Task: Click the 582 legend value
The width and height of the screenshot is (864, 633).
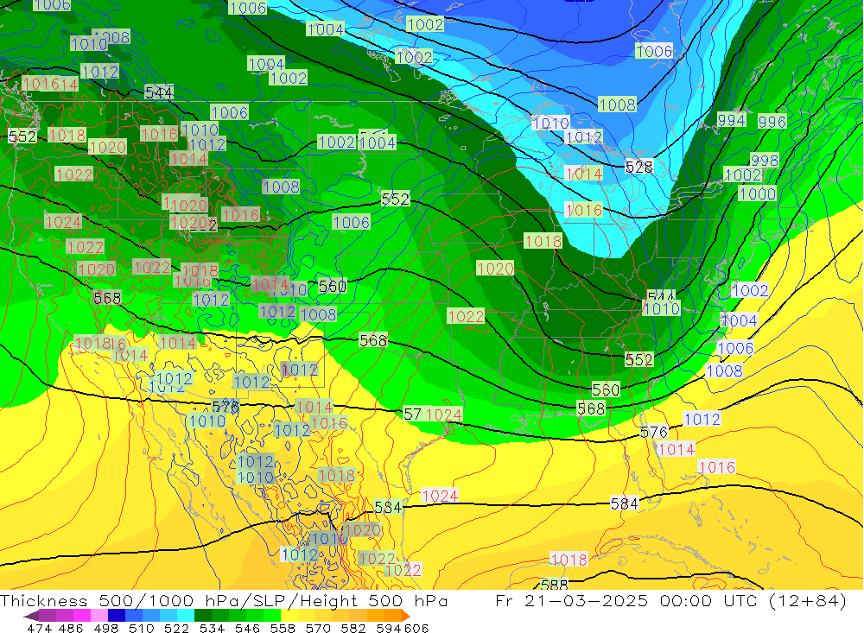Action: 353,628
